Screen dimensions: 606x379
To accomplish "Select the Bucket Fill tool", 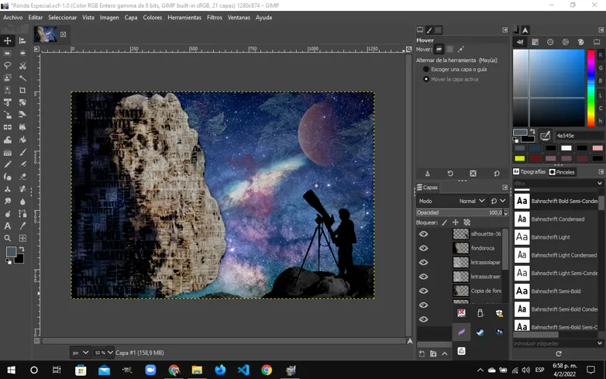I will [22, 140].
